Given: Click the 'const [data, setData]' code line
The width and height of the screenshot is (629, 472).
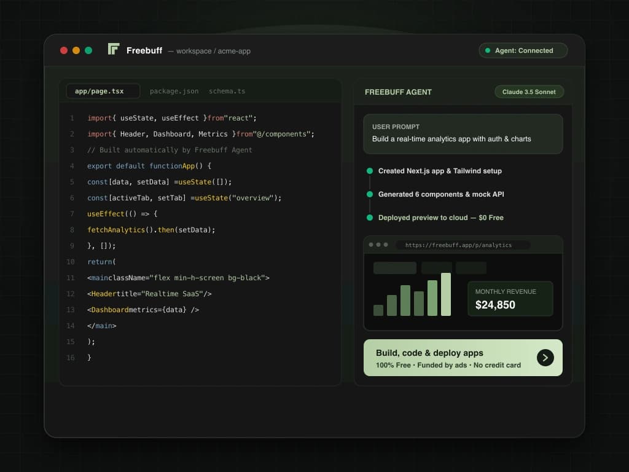Looking at the screenshot, I should point(159,182).
